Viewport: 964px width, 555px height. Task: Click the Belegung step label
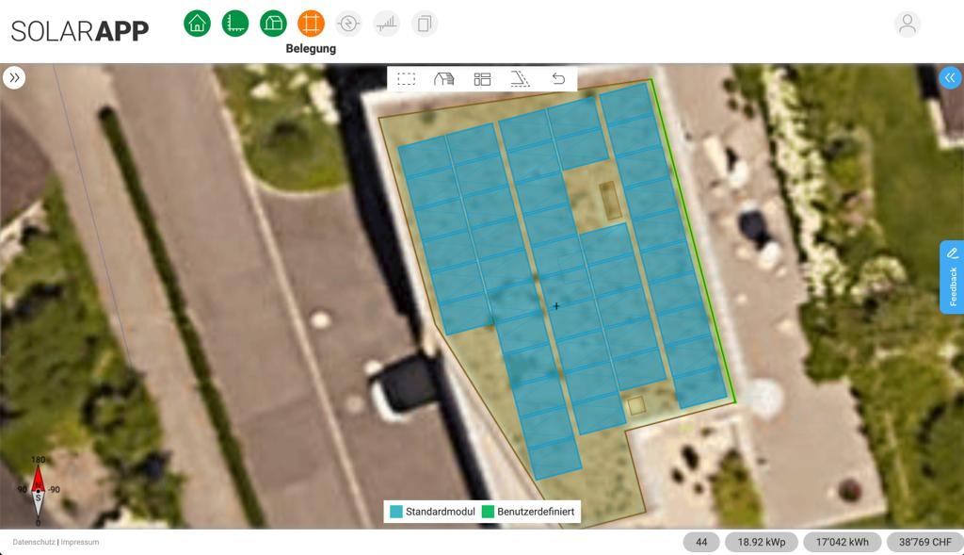point(311,49)
